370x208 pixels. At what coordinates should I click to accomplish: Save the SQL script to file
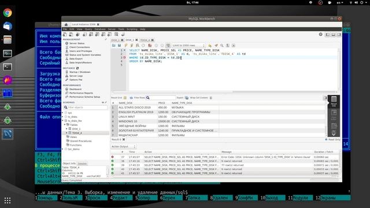pos(120,46)
